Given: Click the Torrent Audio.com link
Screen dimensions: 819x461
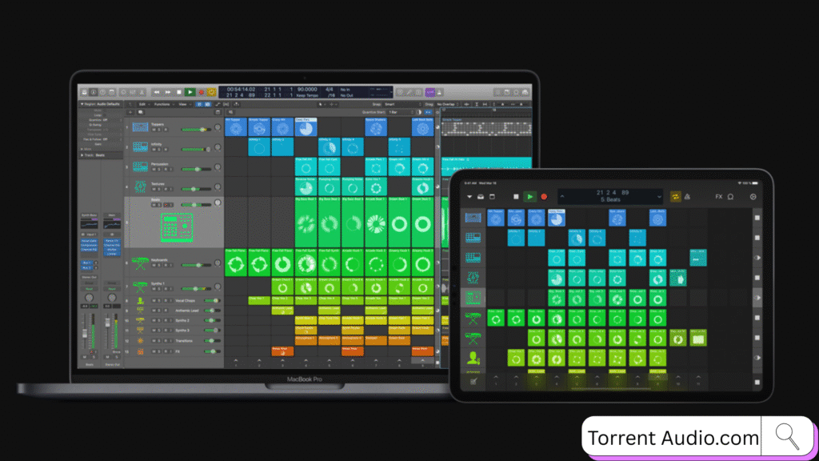Looking at the screenshot, I should (x=673, y=438).
